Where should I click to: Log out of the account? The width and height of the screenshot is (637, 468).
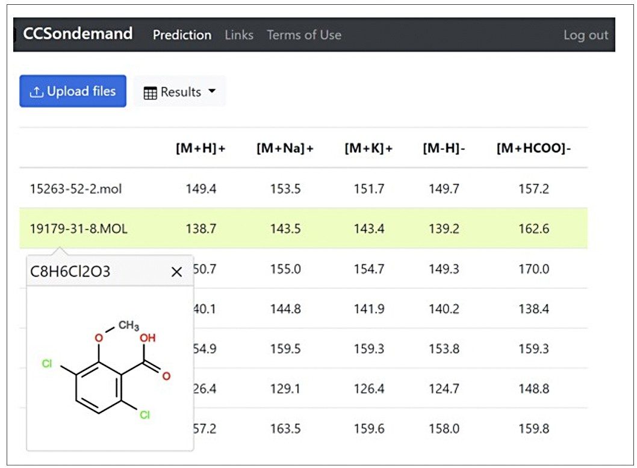coord(586,36)
